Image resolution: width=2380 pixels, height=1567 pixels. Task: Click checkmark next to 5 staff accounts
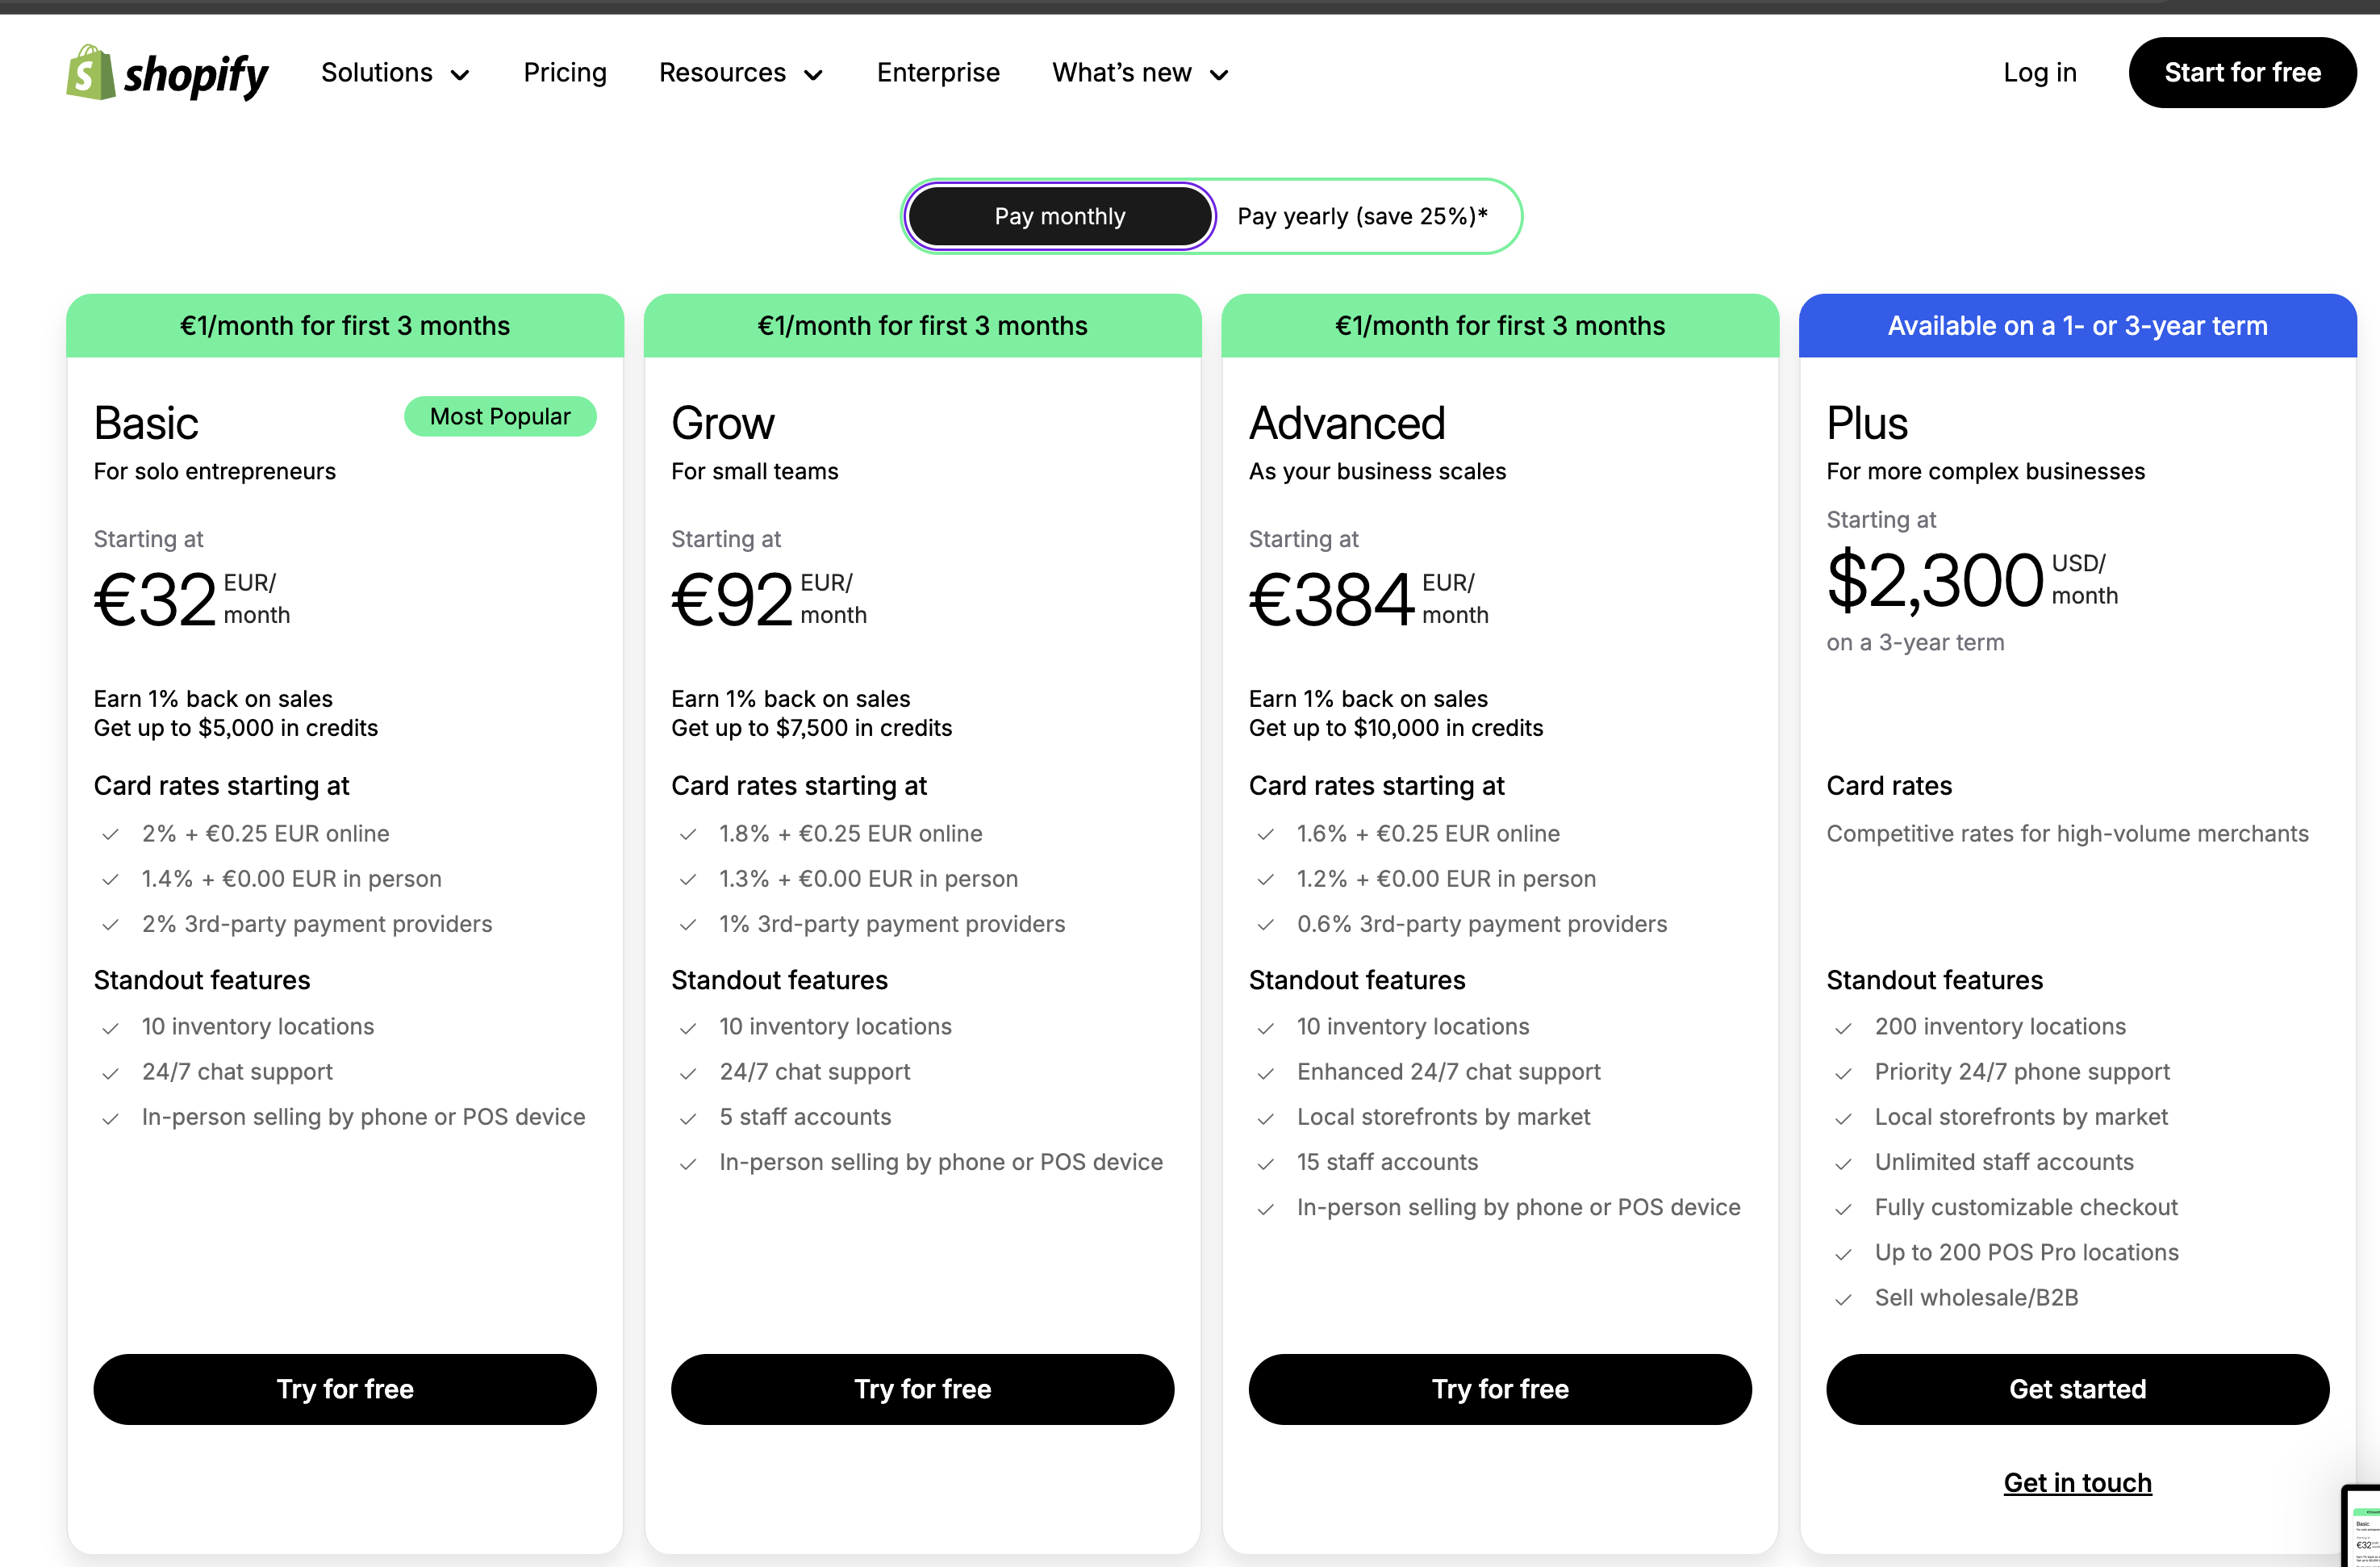688,1118
